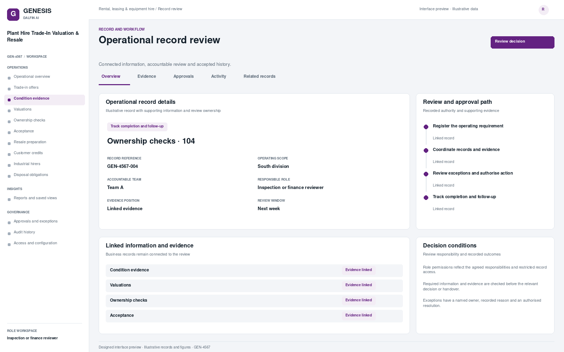
Task: Click Linked record under Register the operating requirement
Action: tap(443, 138)
